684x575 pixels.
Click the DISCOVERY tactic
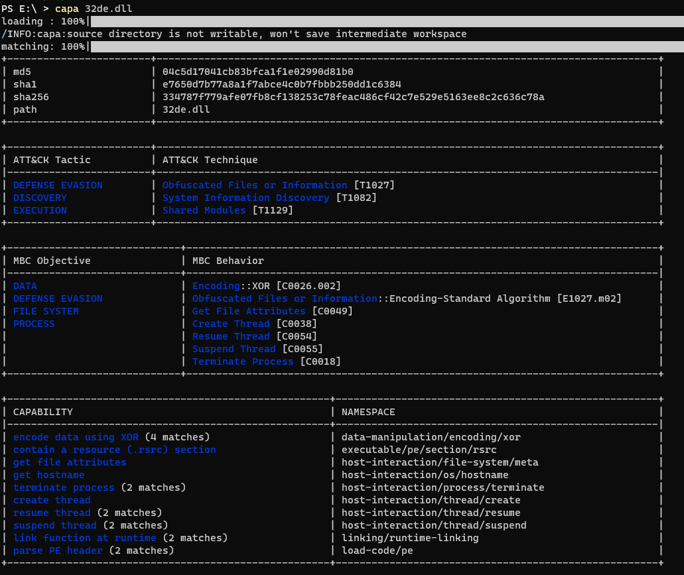[x=40, y=198]
